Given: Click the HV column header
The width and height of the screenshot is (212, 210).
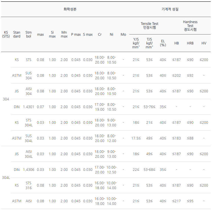Looking at the screenshot, I should coord(204,43).
